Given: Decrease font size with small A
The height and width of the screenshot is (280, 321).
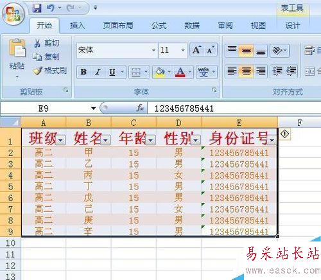Looking at the screenshot, I should pyautogui.click(x=210, y=50).
